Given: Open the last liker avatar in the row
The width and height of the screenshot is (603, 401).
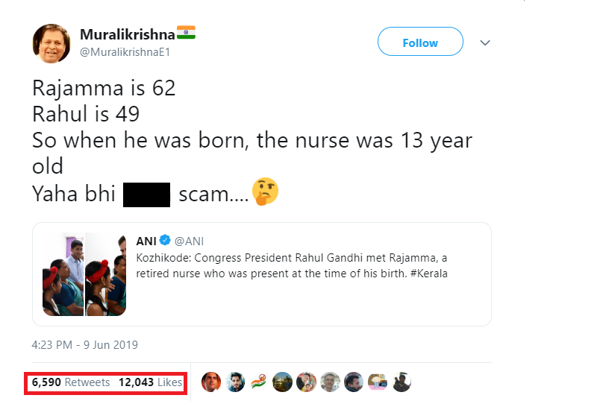Looking at the screenshot, I should click(402, 382).
